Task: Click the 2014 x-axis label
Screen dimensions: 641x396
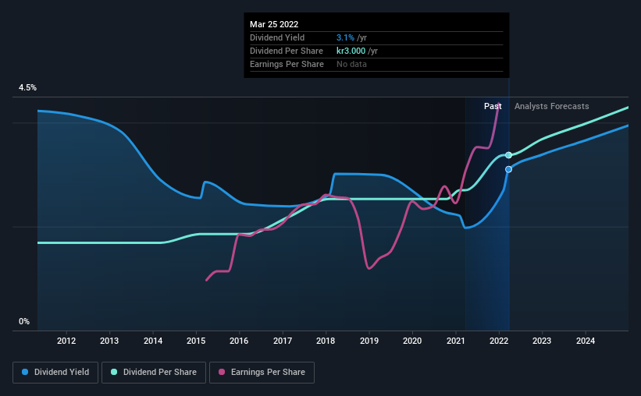Action: 153,341
